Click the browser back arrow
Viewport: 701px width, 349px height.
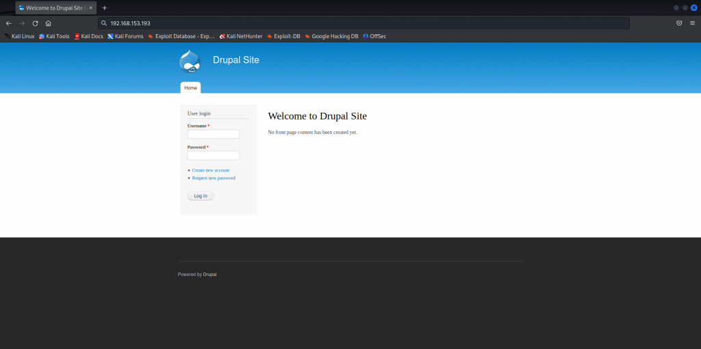8,23
